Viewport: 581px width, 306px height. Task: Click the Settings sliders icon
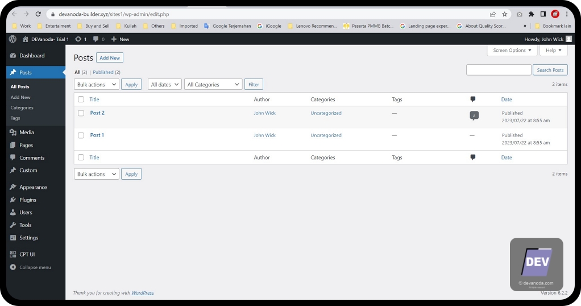coord(13,238)
